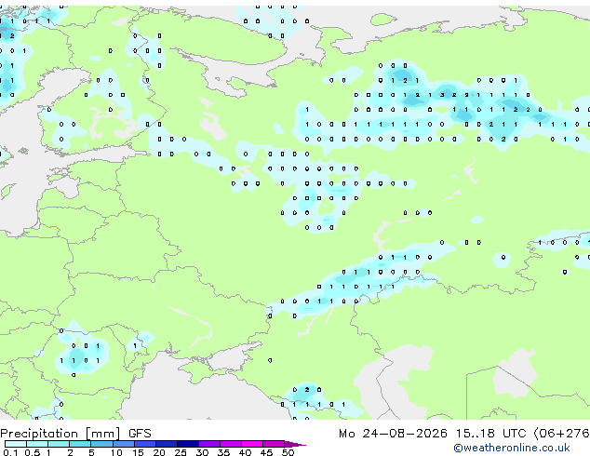Image resolution: width=590 pixels, height=456 pixels.
Task: Click the '25' legend scale label
Action: tap(181, 452)
